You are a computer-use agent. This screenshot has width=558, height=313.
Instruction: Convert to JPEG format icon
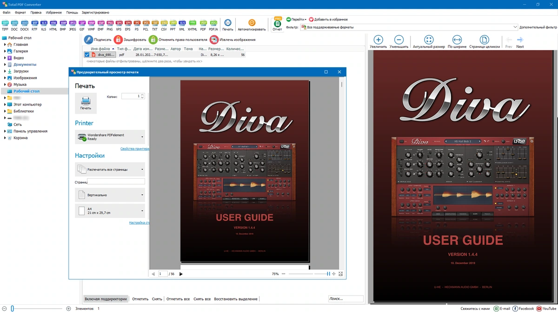click(x=73, y=25)
